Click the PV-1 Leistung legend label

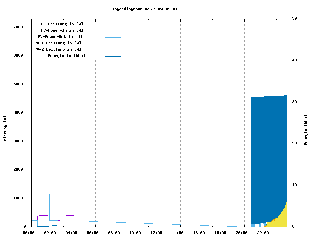click(x=58, y=43)
